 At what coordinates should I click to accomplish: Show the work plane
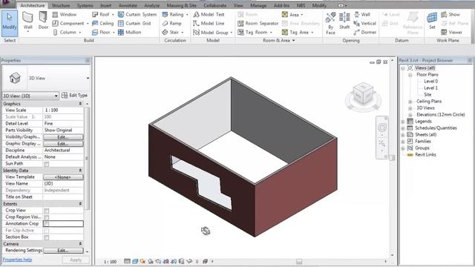[451, 14]
